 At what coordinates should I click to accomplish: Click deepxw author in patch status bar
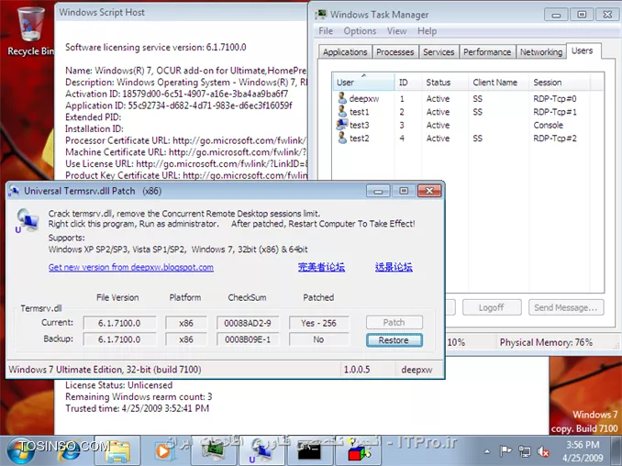click(417, 370)
